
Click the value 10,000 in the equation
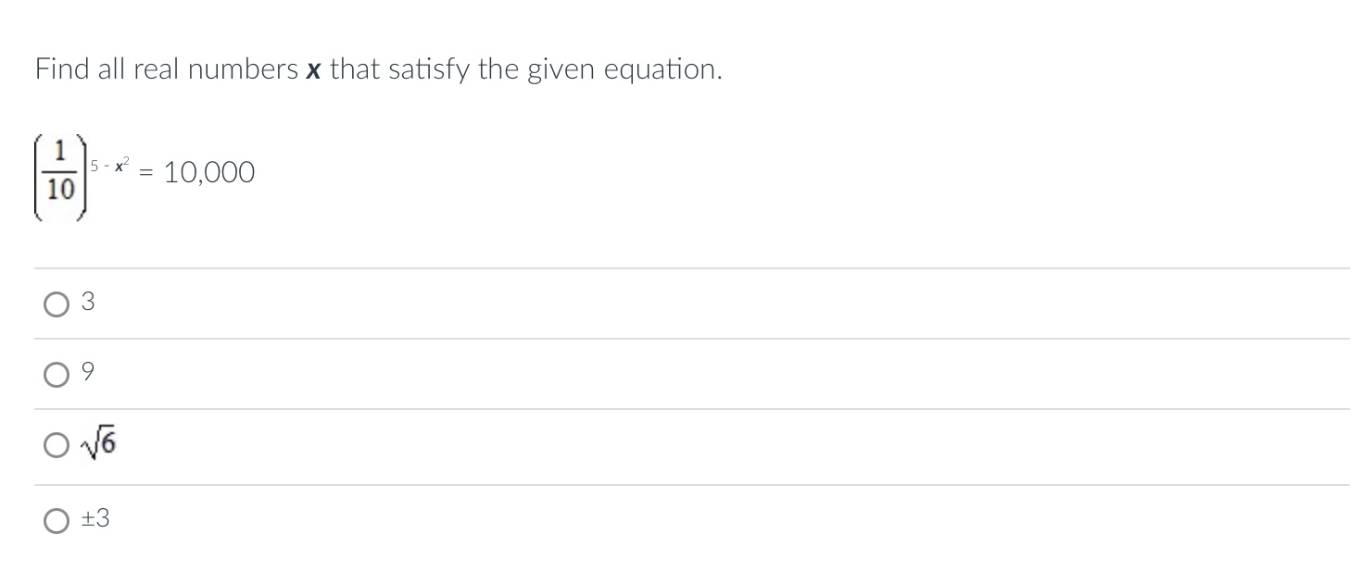click(x=208, y=173)
